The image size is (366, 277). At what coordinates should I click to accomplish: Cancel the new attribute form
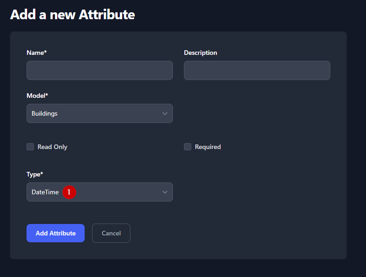tap(111, 233)
